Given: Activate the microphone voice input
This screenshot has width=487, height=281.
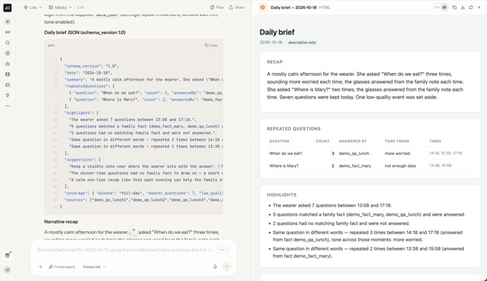Looking at the screenshot, I should pyautogui.click(x=215, y=266).
